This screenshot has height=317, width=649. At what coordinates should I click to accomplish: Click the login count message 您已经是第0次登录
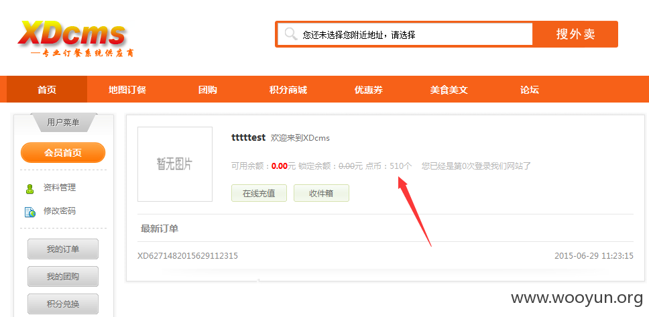point(476,166)
